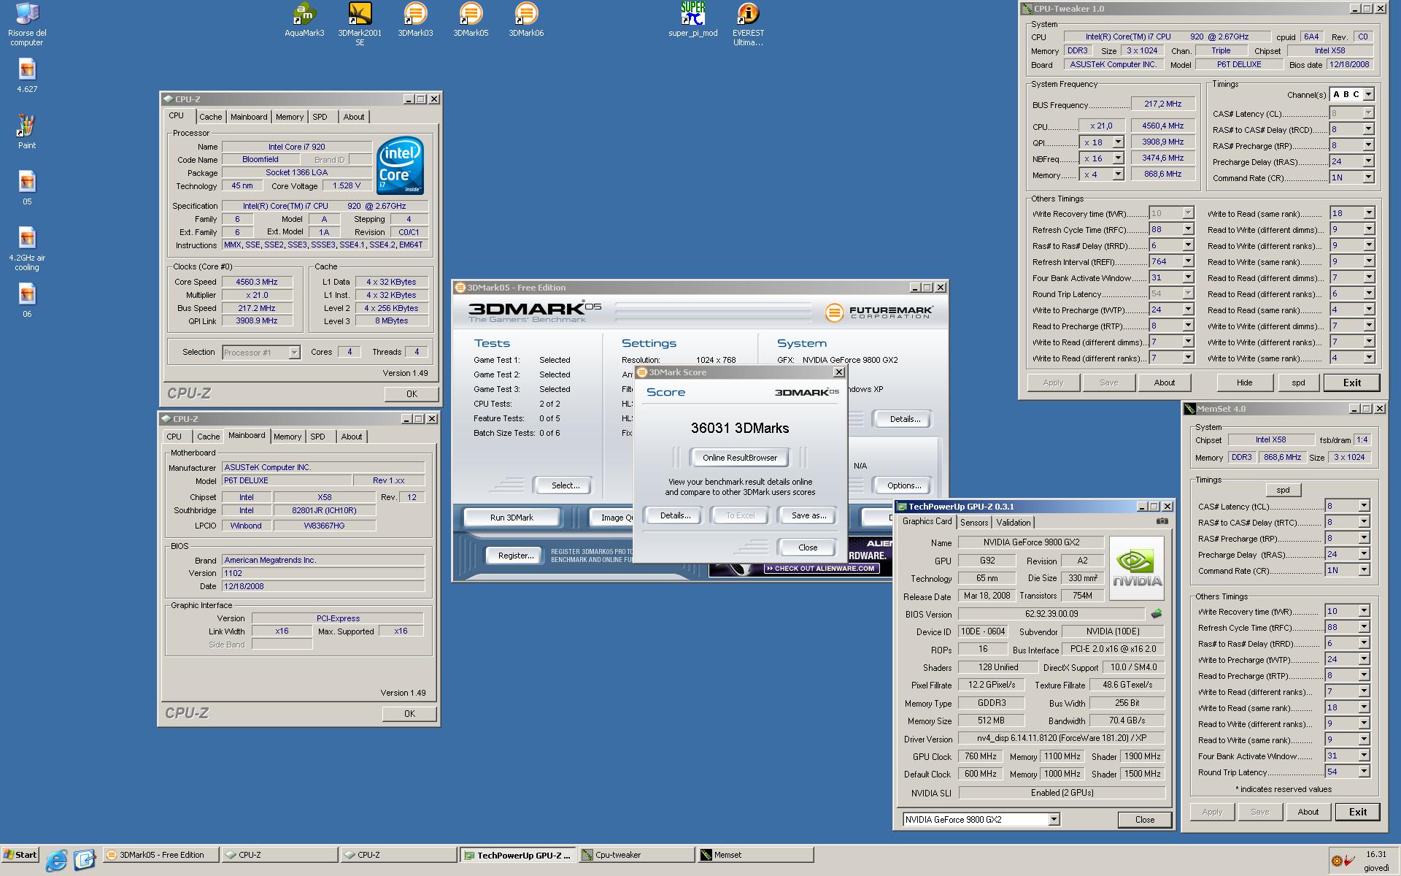Open the Start menu
The width and height of the screenshot is (1401, 876).
(x=20, y=855)
